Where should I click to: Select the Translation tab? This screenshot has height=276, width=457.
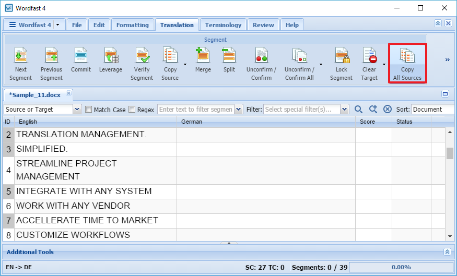click(177, 25)
